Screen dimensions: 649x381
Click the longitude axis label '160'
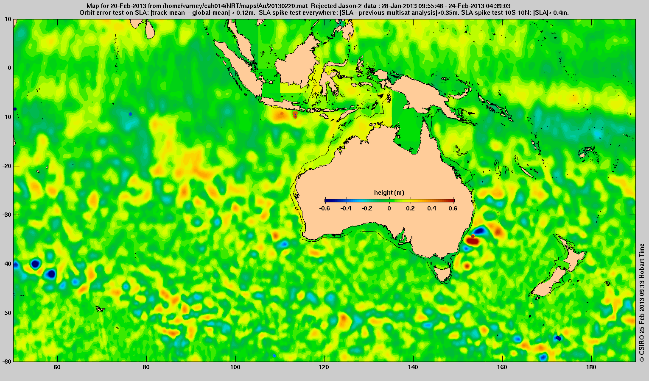pyautogui.click(x=502, y=367)
